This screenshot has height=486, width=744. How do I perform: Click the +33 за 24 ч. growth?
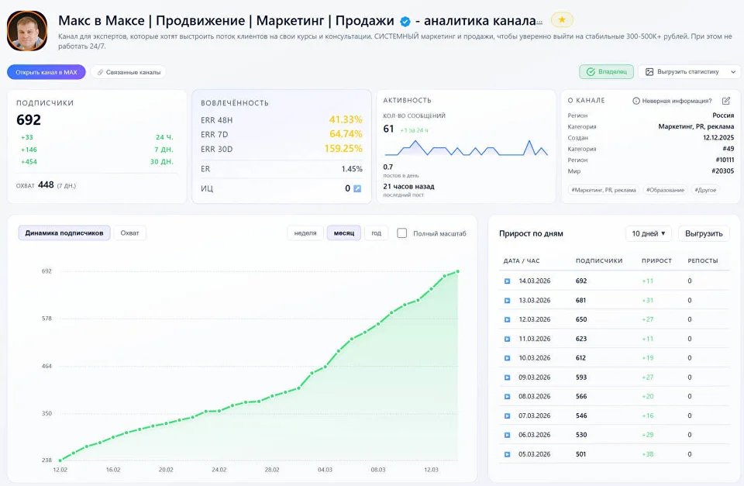[26, 137]
